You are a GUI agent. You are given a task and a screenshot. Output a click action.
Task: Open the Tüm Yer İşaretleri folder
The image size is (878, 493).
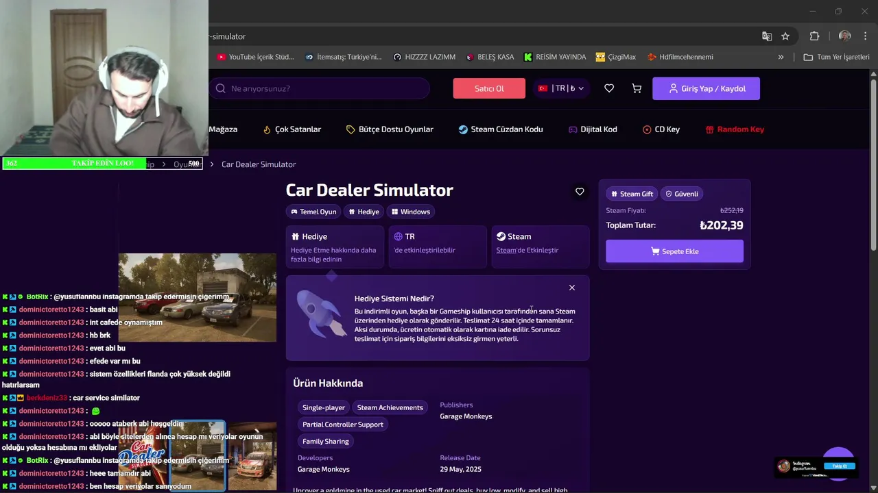[836, 57]
